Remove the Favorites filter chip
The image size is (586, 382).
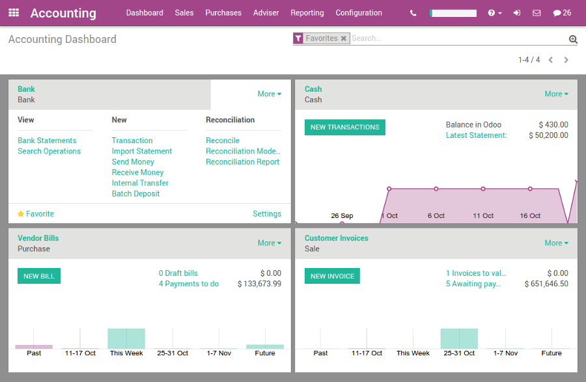(x=344, y=38)
